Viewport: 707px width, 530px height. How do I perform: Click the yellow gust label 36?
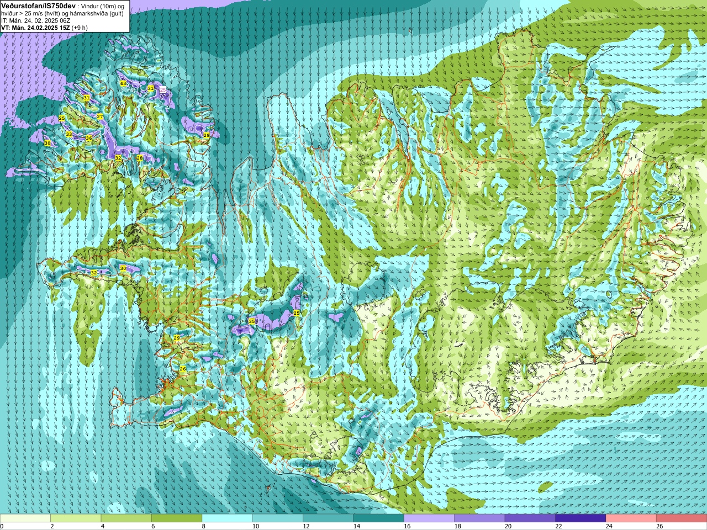pos(89,138)
